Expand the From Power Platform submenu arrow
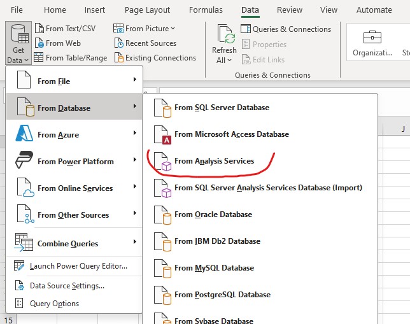The width and height of the screenshot is (410, 324). click(135, 159)
